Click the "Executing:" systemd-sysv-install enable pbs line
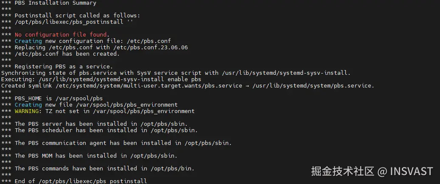This screenshot has height=184, width=440. [x=101, y=79]
